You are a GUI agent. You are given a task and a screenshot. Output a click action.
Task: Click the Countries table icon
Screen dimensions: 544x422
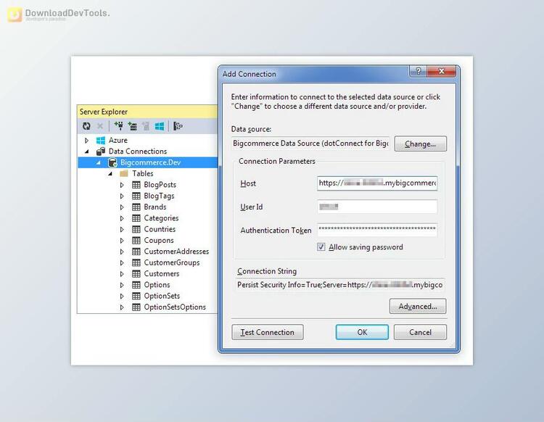click(136, 229)
